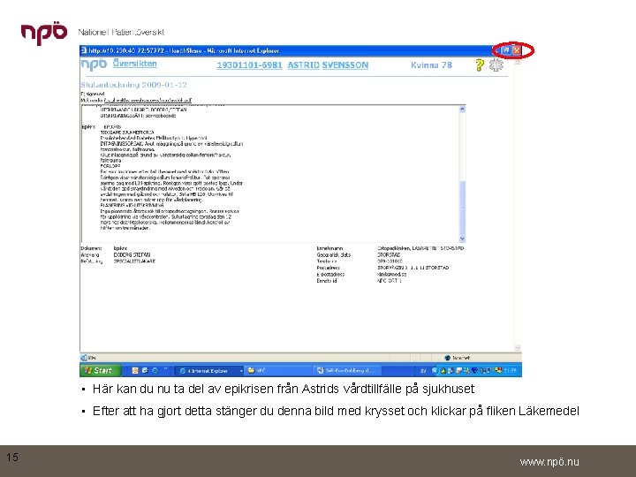The height and width of the screenshot is (477, 636).
Task: Click the down arrow of the epikris text scrollbar
Action: [x=462, y=238]
